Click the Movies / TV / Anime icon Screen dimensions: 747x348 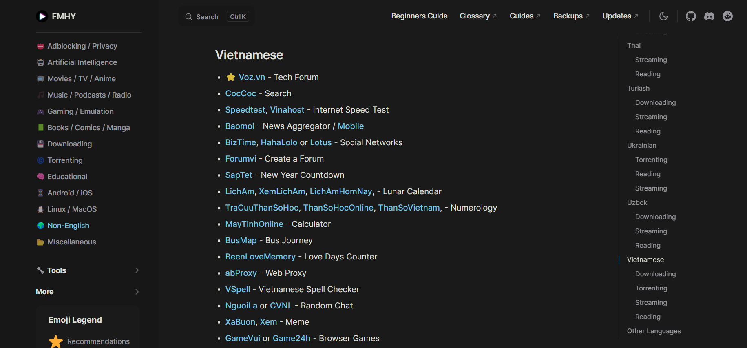click(40, 79)
